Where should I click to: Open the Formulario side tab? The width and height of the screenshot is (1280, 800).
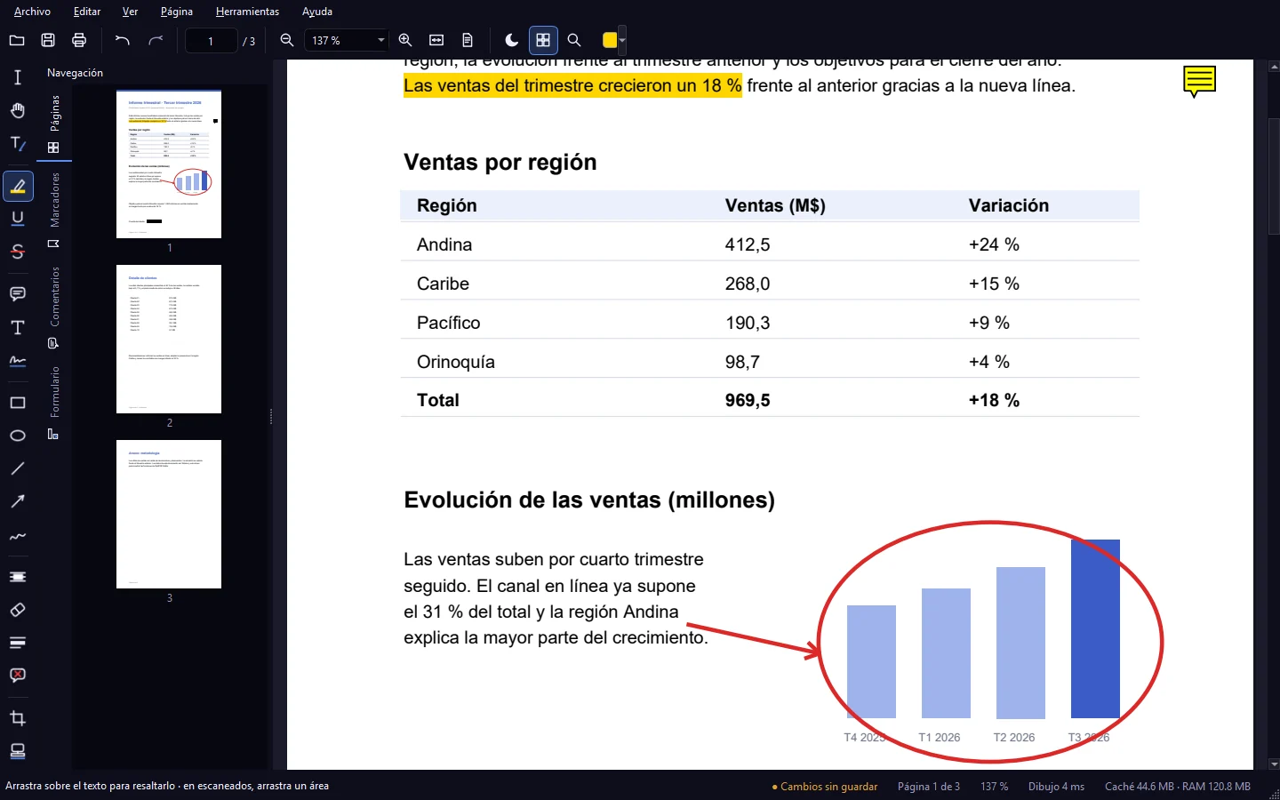(54, 403)
